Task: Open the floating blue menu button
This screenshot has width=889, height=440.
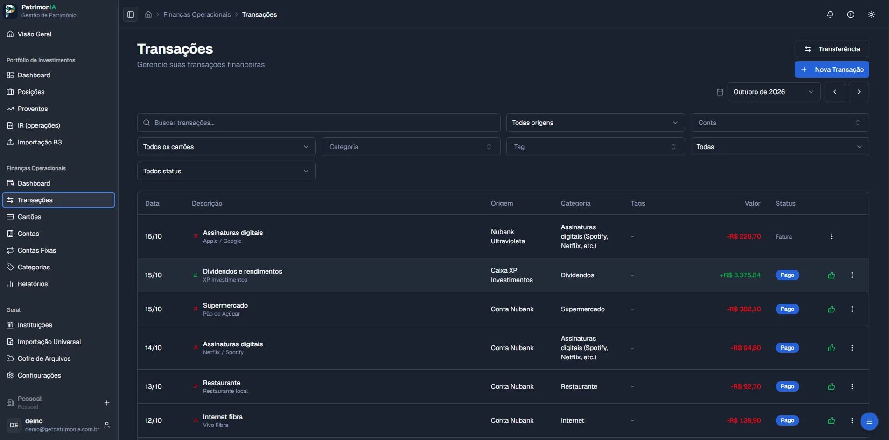Action: (x=869, y=421)
